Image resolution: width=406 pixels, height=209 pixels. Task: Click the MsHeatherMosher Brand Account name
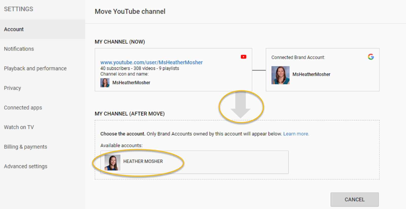(311, 74)
